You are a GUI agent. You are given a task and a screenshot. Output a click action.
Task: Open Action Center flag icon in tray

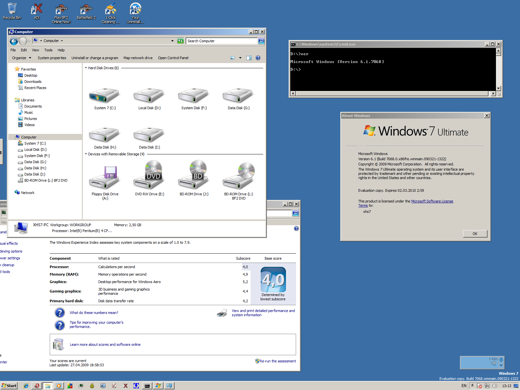pyautogui.click(x=479, y=386)
